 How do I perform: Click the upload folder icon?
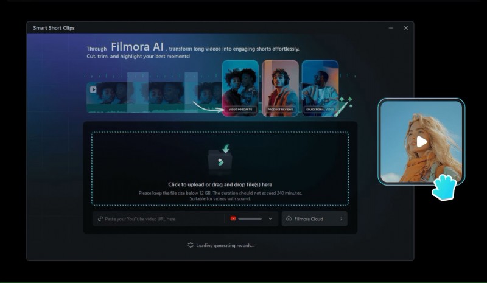219,159
